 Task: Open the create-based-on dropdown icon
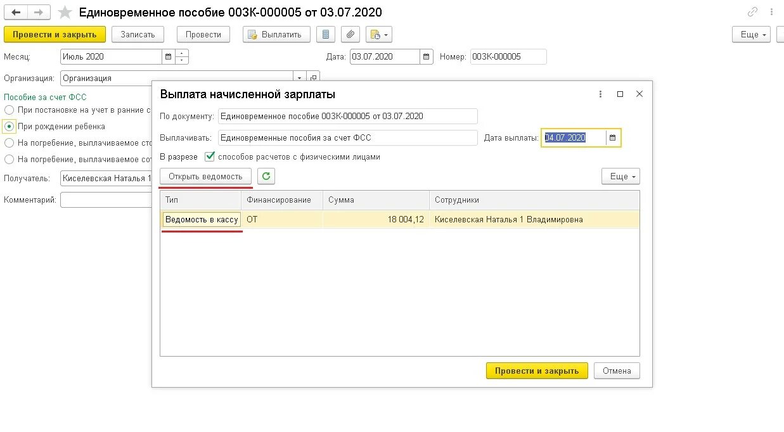coord(378,34)
